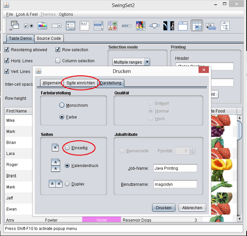The height and width of the screenshot is (236, 247).
Task: Open the Internal Frames demo icon
Action: pyautogui.click(x=15, y=25)
